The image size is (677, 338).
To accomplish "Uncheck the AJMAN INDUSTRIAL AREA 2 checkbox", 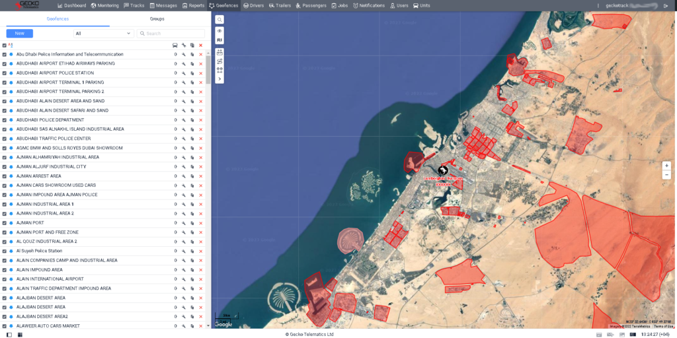I will click(4, 214).
